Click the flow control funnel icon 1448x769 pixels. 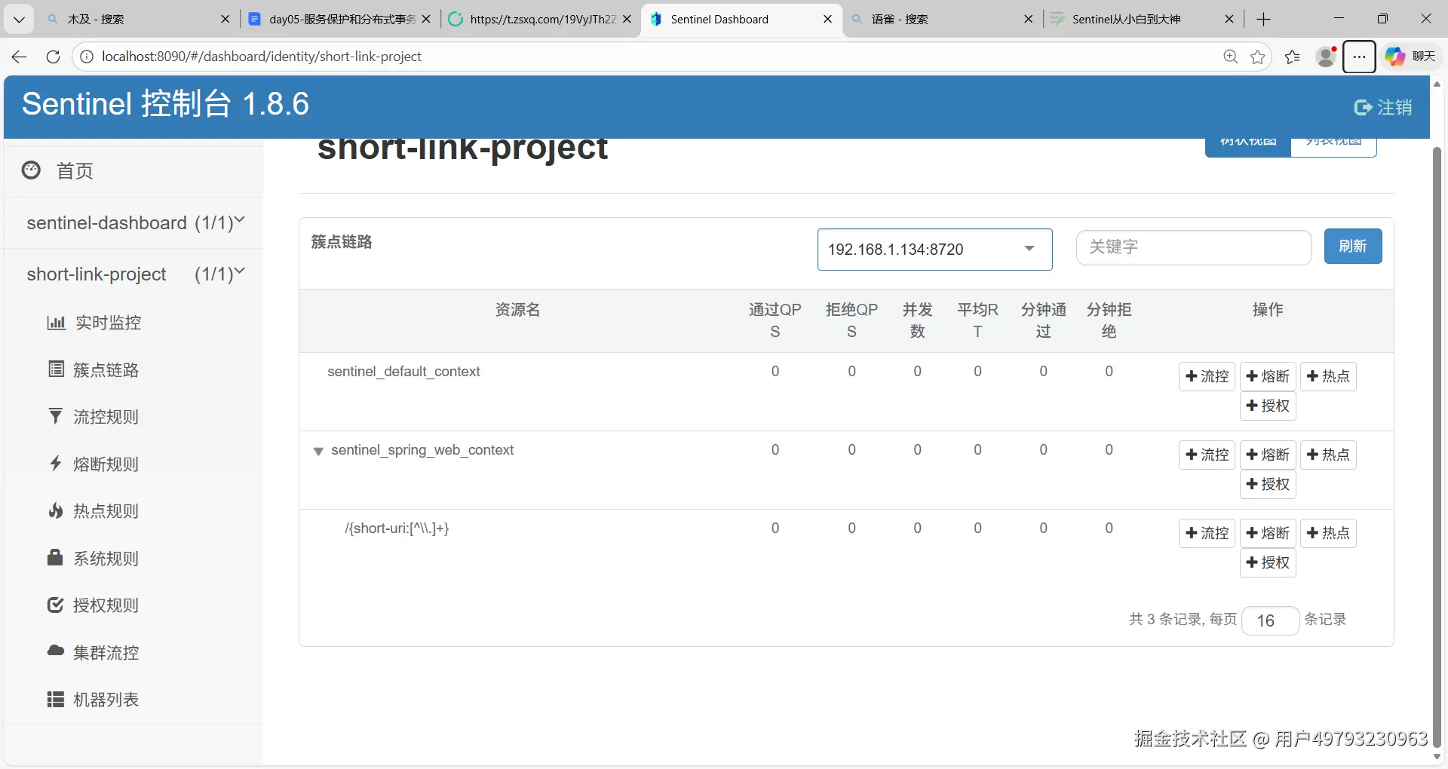click(56, 416)
